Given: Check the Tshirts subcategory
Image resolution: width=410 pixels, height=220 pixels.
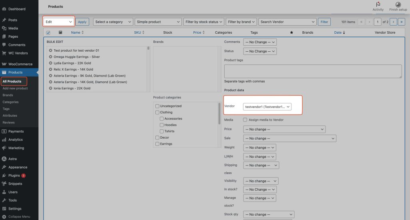Looking at the screenshot, I should point(162,131).
